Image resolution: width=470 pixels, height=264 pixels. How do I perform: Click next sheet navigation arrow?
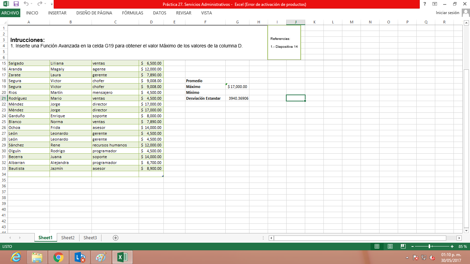20,238
